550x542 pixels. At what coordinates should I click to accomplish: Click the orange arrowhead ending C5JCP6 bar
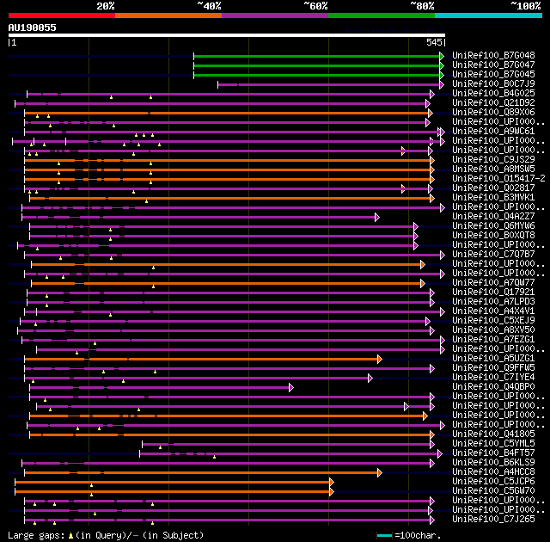click(x=332, y=483)
